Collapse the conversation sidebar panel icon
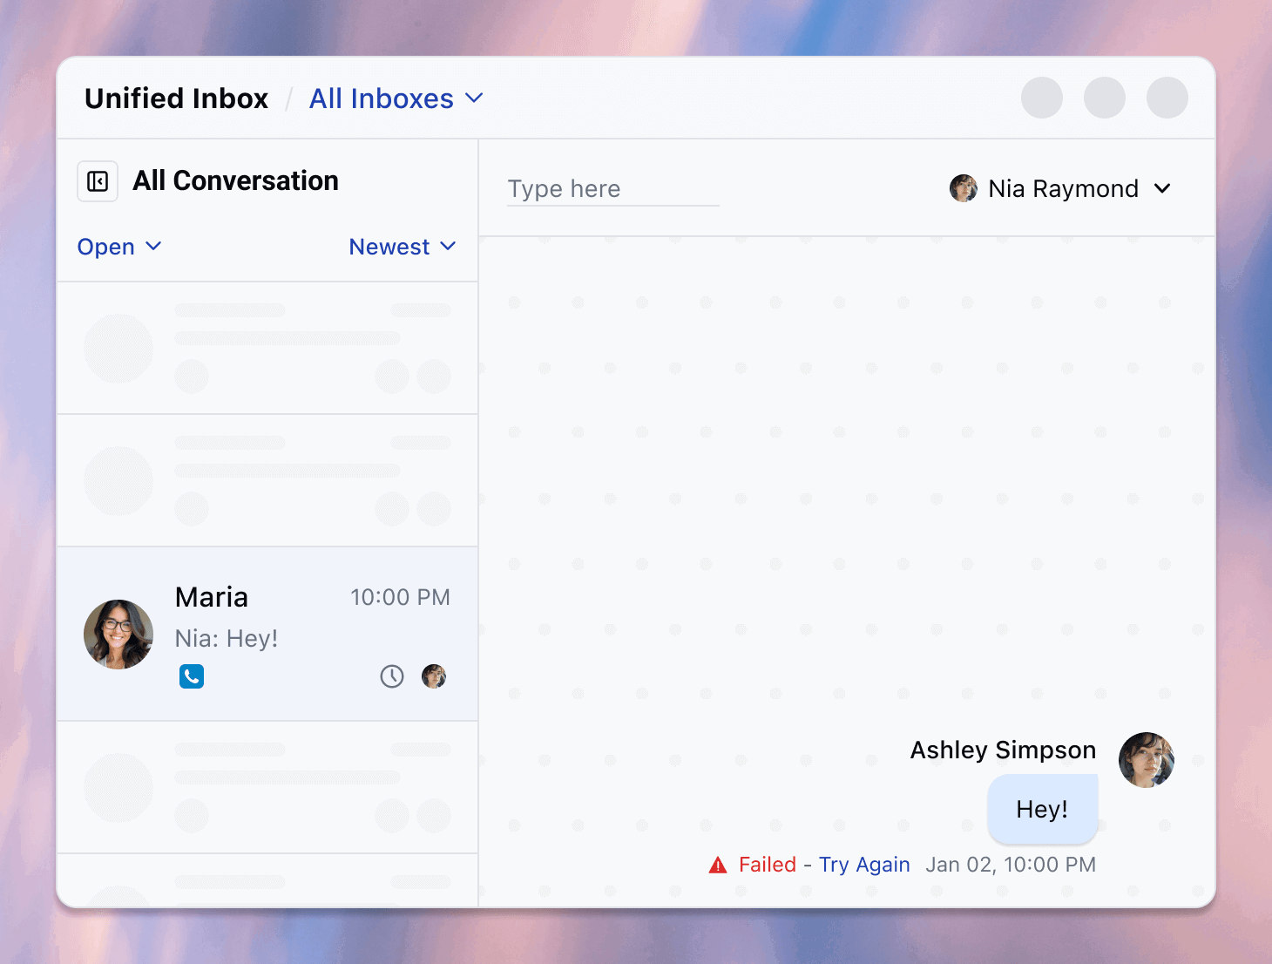This screenshot has height=964, width=1272. coord(98,181)
